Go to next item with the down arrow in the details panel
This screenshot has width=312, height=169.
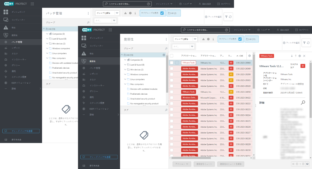pos(292,56)
